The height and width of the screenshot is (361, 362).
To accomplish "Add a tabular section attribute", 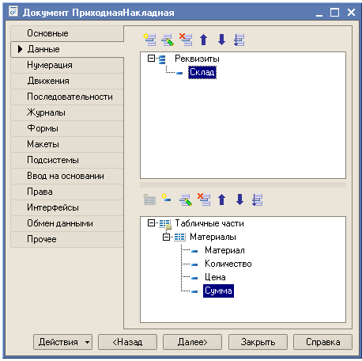I will coord(166,198).
